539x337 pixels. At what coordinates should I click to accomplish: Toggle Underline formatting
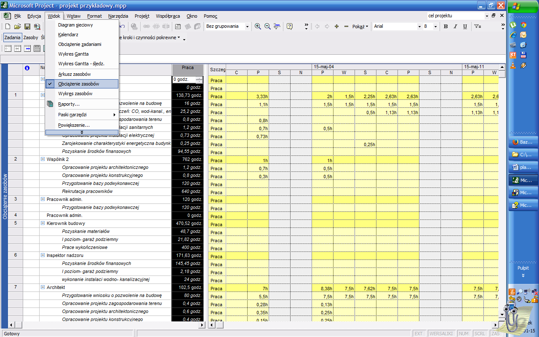(465, 27)
